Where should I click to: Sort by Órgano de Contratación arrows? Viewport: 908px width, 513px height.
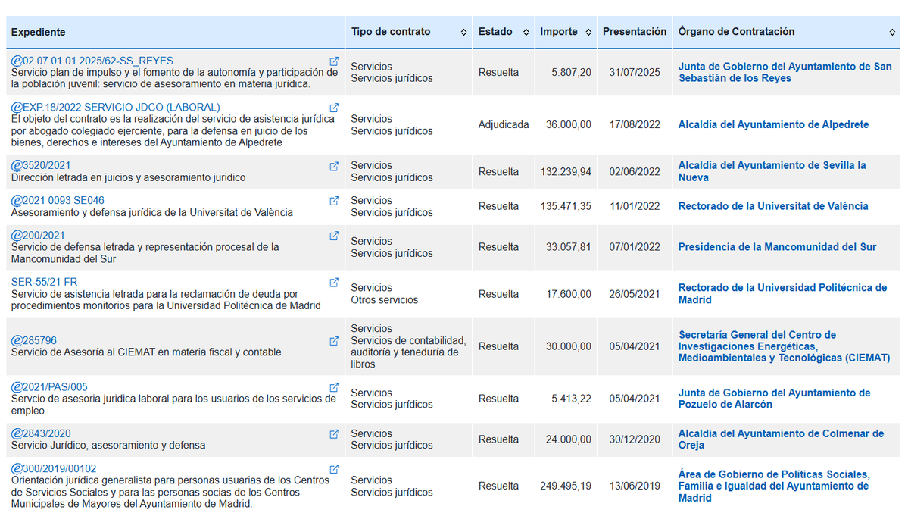(x=892, y=33)
